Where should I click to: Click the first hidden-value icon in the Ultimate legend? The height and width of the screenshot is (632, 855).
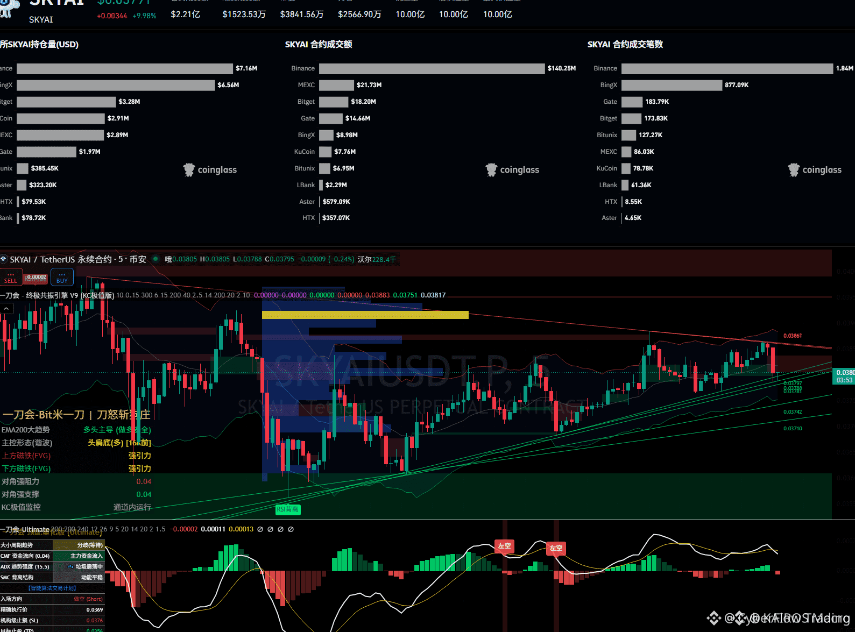point(260,529)
